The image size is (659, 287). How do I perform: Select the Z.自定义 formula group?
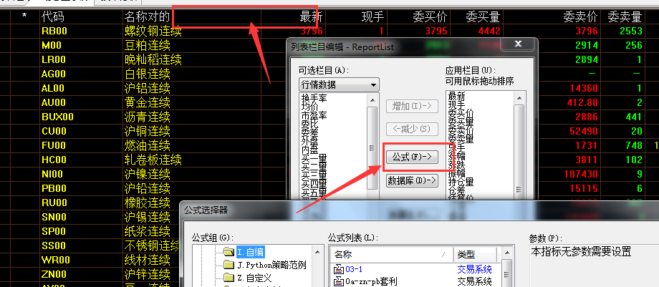[x=254, y=278]
